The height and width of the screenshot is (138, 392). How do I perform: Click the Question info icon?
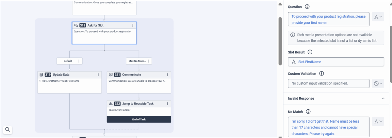pos(307,7)
